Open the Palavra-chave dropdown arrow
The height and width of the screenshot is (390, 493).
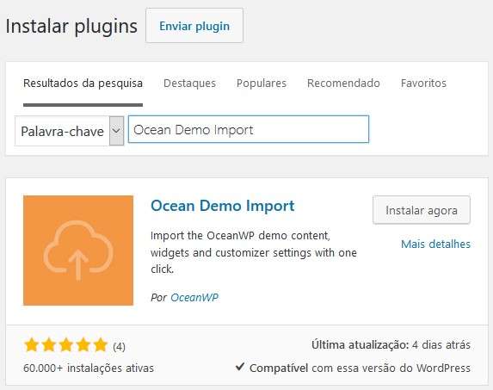click(x=116, y=131)
